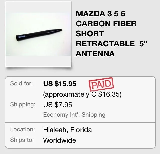Tap the "Shipping:" label

[x=23, y=104]
